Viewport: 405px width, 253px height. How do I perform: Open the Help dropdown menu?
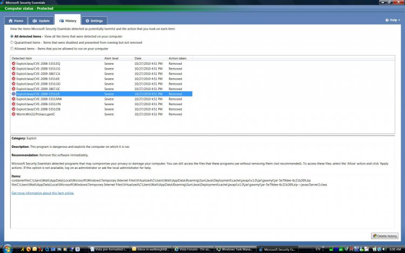tap(393, 20)
